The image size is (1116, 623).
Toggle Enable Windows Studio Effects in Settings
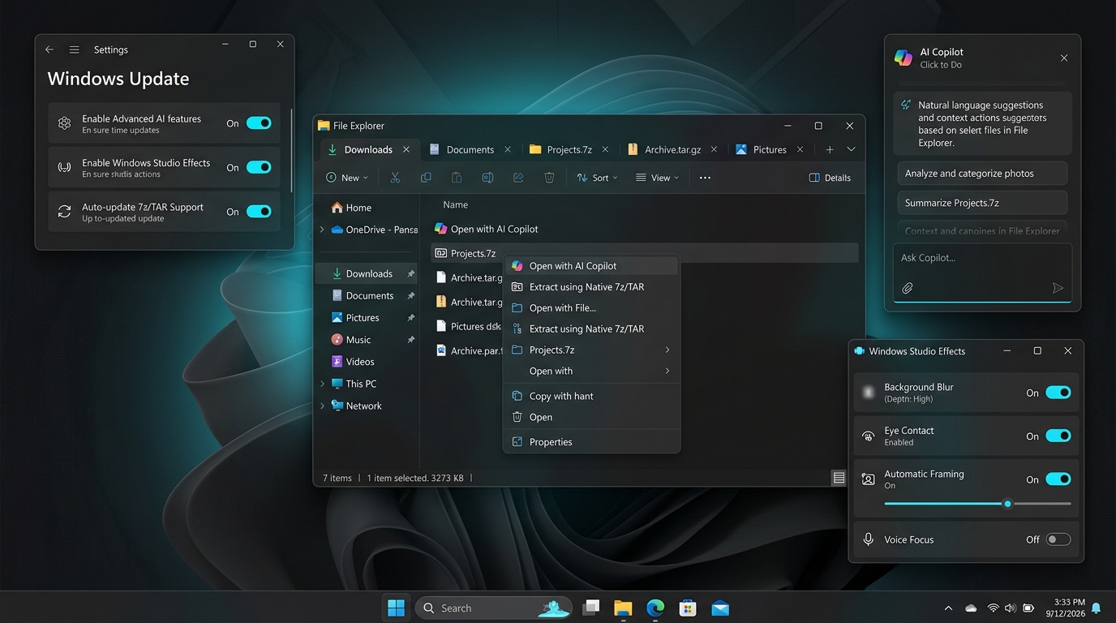[x=259, y=167]
